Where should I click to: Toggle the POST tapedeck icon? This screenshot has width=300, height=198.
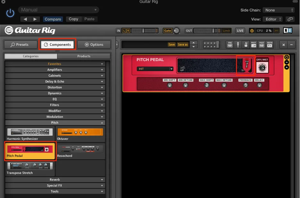coord(262,44)
